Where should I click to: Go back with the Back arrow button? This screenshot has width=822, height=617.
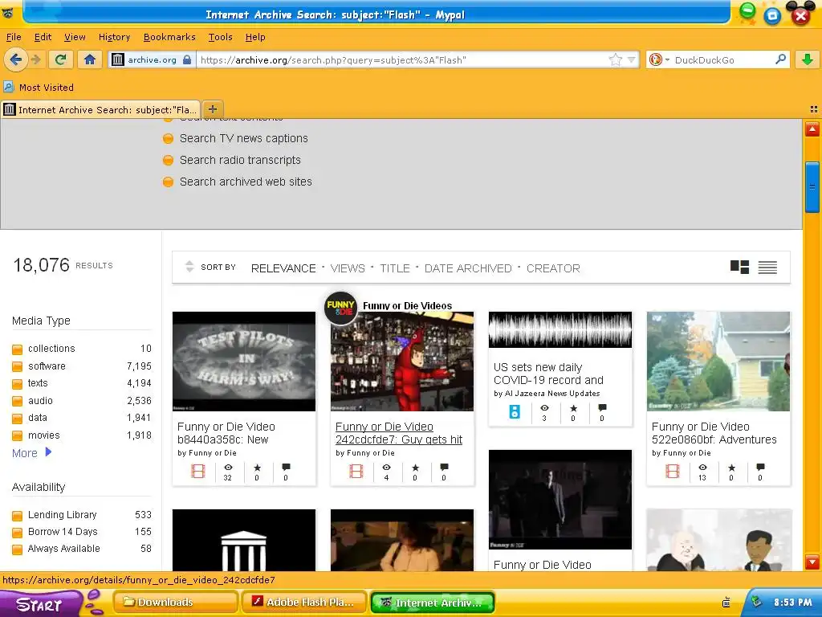pos(16,59)
